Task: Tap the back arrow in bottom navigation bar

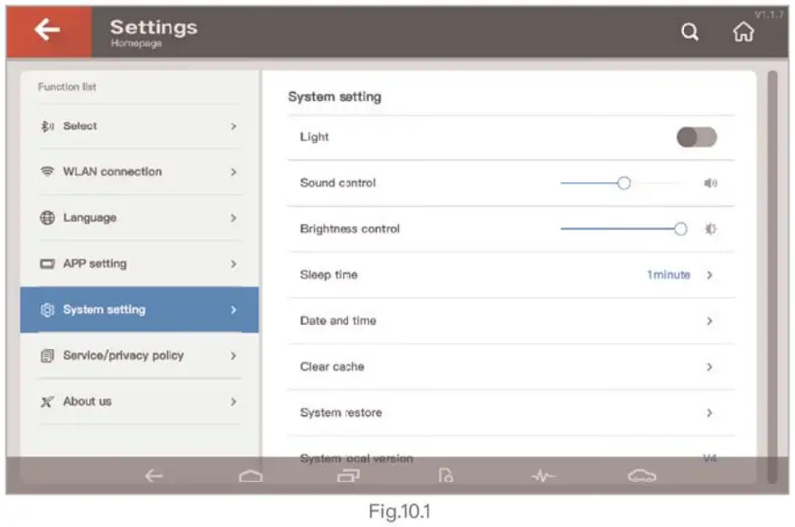Action: pyautogui.click(x=153, y=476)
